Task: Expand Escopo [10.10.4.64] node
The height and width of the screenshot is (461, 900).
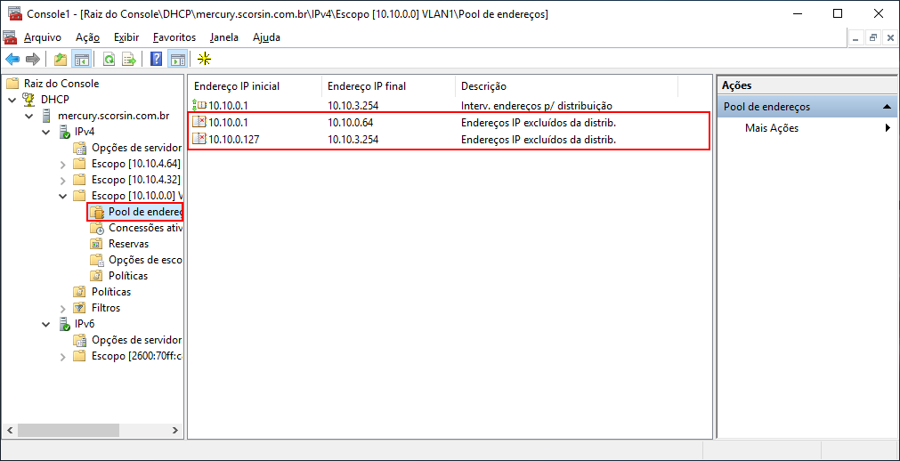Action: (63, 164)
